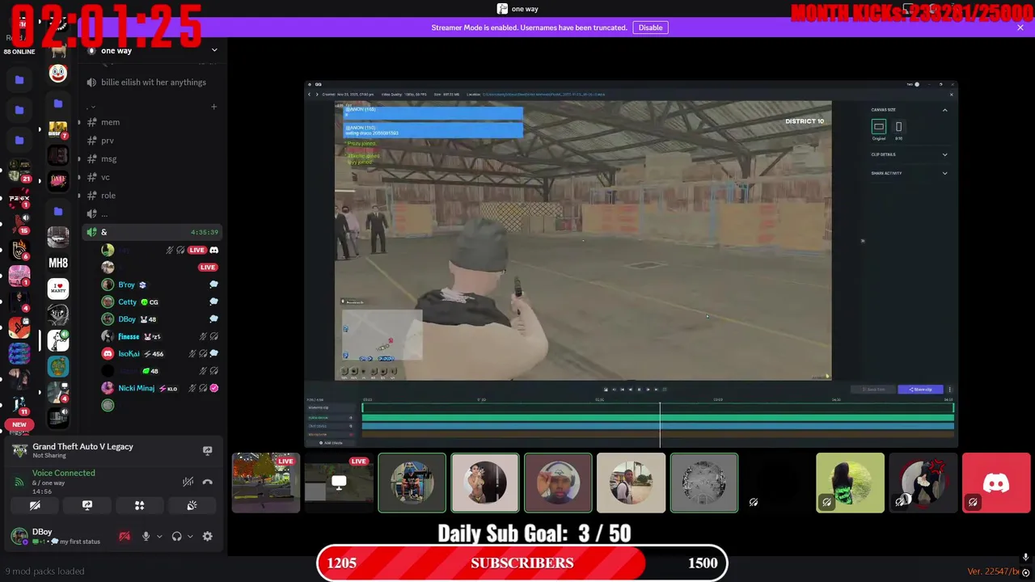This screenshot has width=1035, height=582.
Task: Open server icon with 15 notification badge
Action: 19,222
